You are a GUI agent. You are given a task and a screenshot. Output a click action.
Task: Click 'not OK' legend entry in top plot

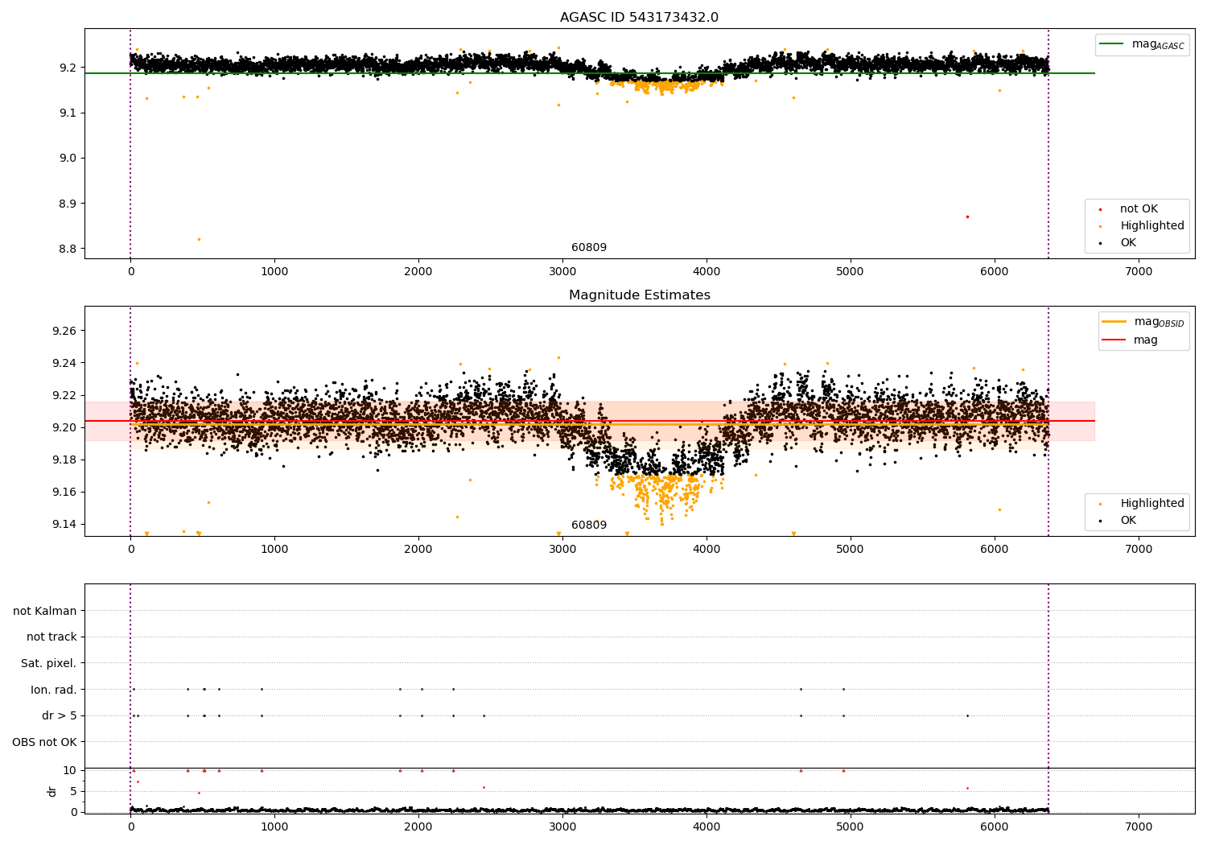pyautogui.click(x=1129, y=209)
